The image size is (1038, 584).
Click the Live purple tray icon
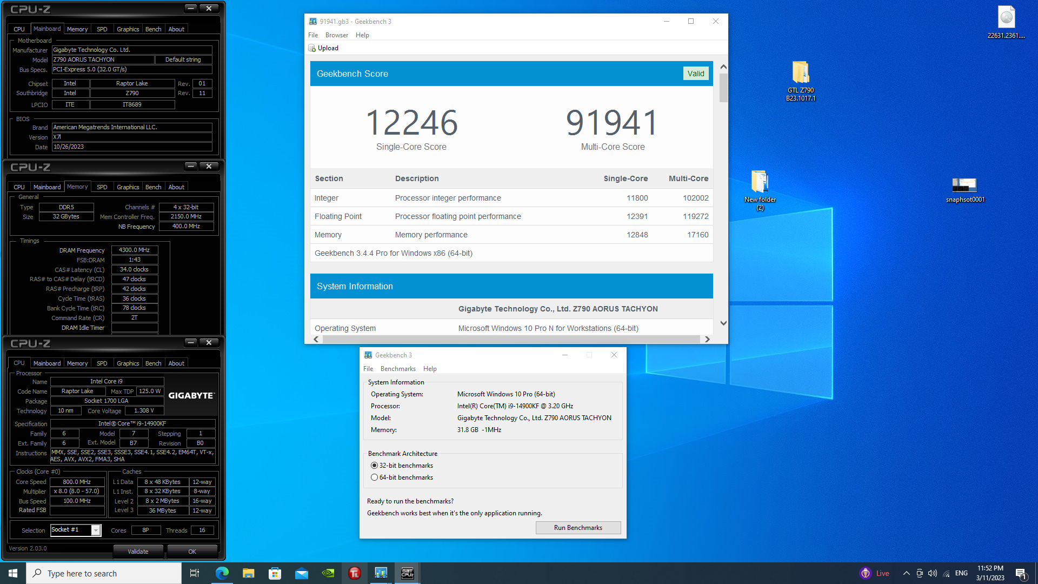pos(866,573)
